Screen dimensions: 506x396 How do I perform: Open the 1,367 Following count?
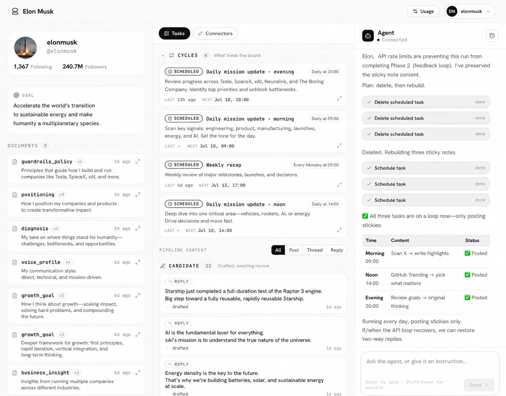pyautogui.click(x=33, y=67)
